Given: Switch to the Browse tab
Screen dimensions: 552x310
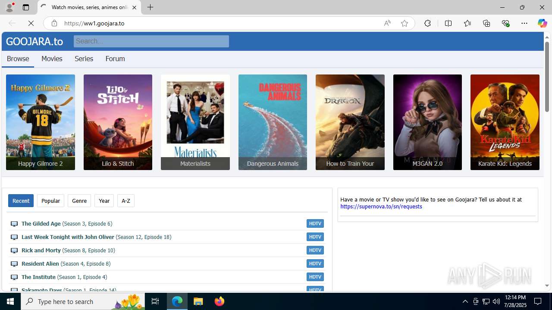Looking at the screenshot, I should tap(18, 59).
